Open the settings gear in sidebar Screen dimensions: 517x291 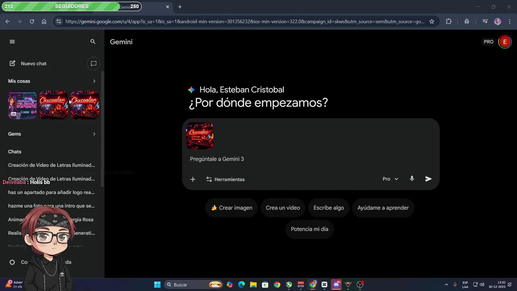(x=12, y=262)
